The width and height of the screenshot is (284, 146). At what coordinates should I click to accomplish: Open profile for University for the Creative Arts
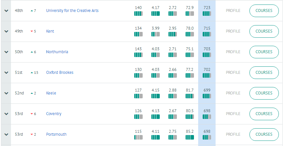pos(233,11)
